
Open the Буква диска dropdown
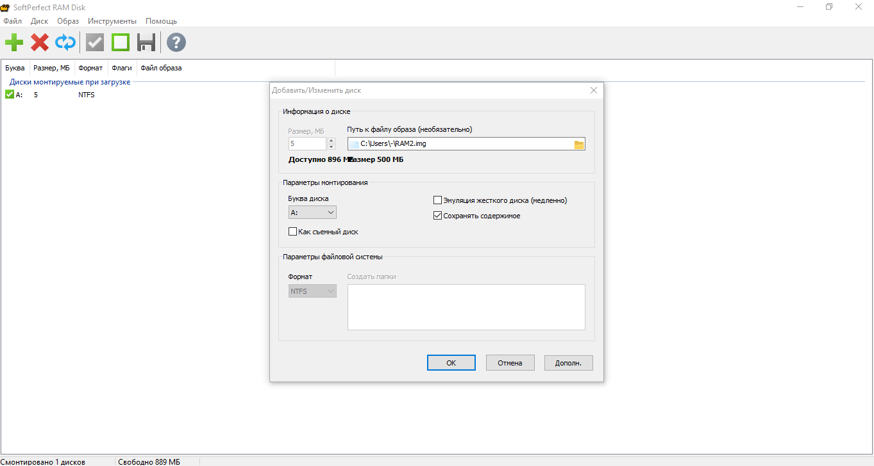312,212
